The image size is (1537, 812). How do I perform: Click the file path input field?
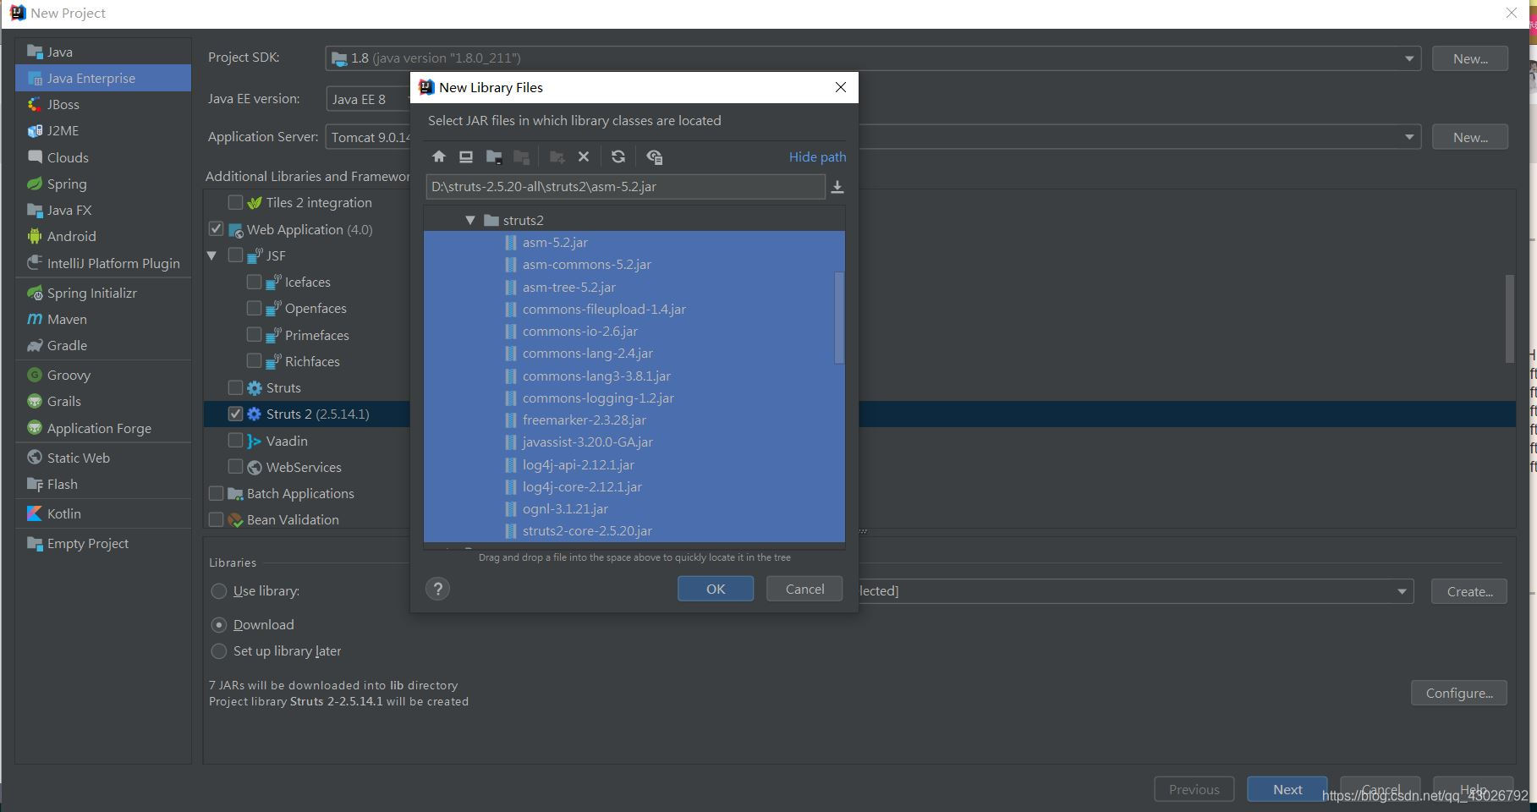[626, 187]
